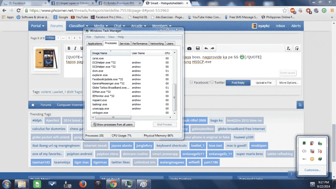Show hidden tray icons arrow on taskbar
Viewport: 336px width, 189px height.
point(313,184)
